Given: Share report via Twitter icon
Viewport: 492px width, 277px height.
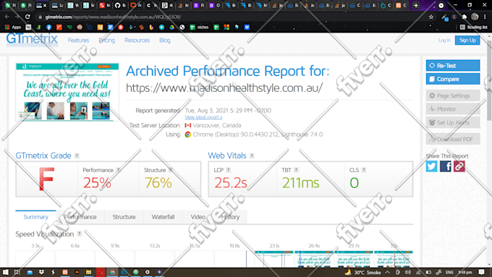Looking at the screenshot, I should (x=431, y=166).
